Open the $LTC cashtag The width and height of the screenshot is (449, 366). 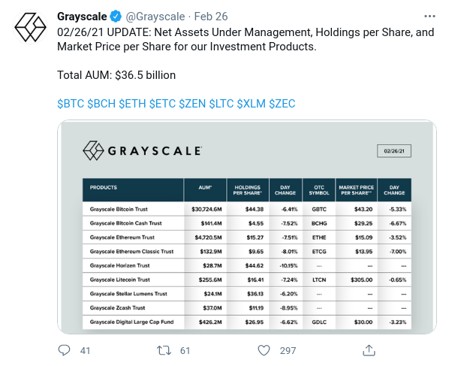pyautogui.click(x=221, y=104)
